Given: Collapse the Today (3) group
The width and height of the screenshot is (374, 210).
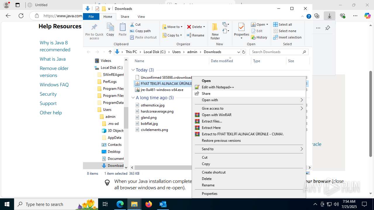Looking at the screenshot, I should (133, 70).
